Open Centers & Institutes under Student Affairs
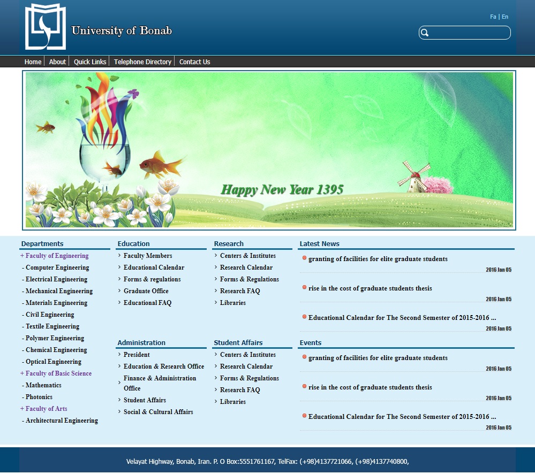The height and width of the screenshot is (474, 535). (x=248, y=354)
